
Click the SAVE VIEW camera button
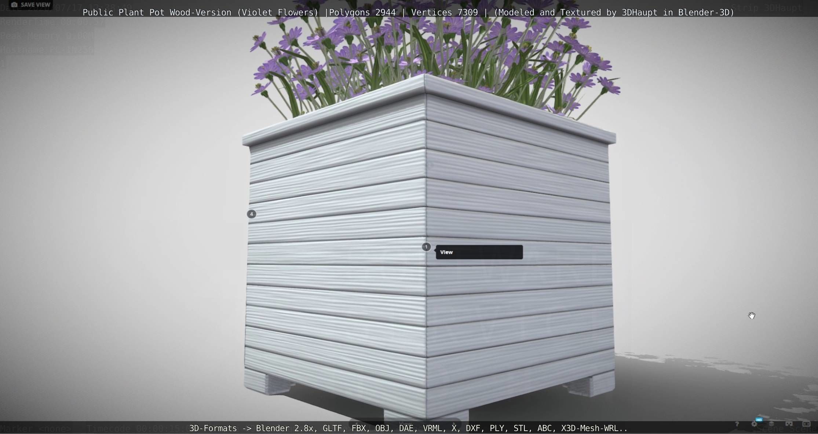click(x=31, y=5)
